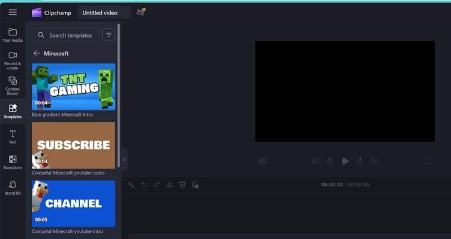Click the black video preview canvas

(x=345, y=91)
